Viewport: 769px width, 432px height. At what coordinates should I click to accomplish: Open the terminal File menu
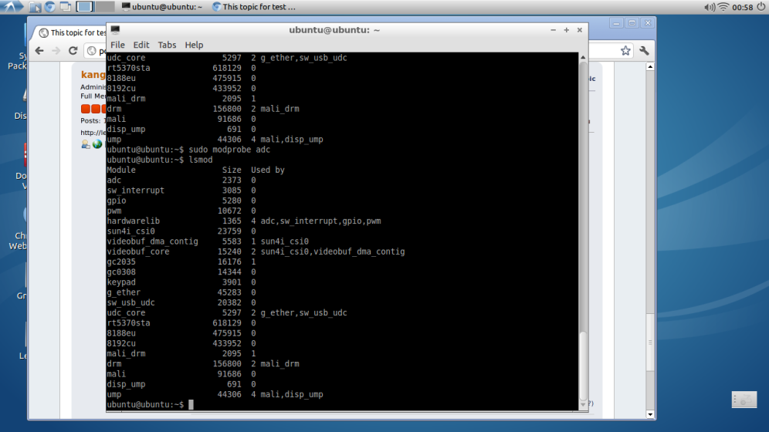117,45
